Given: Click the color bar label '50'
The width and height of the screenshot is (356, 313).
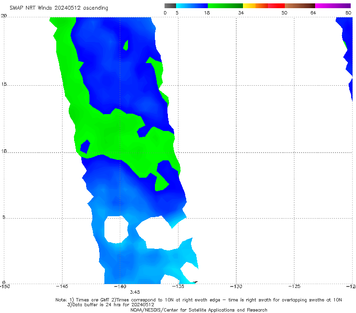Looking at the screenshot, I should point(284,13).
